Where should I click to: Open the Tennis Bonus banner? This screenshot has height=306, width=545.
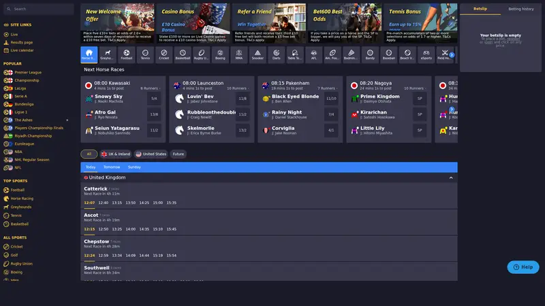point(420,23)
